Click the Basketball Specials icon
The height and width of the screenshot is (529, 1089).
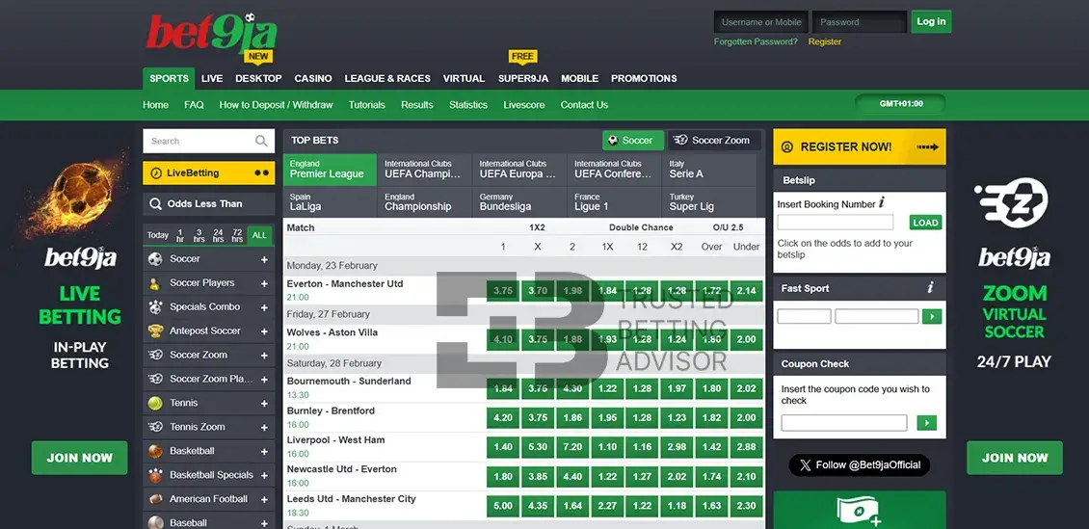pos(155,476)
